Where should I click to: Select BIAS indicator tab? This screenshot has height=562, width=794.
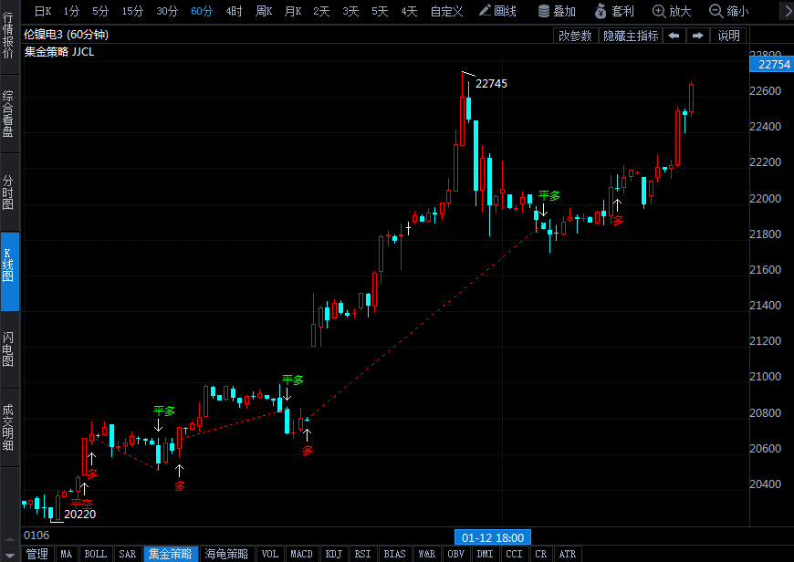point(394,554)
